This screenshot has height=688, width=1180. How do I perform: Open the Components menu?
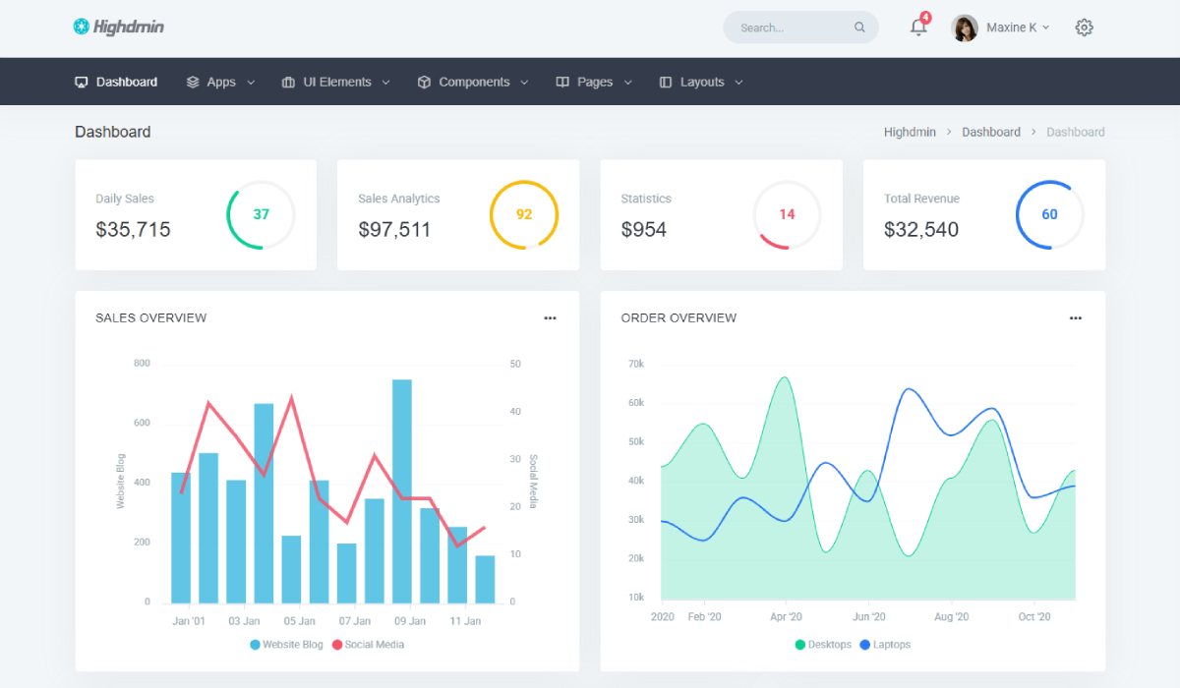473,83
